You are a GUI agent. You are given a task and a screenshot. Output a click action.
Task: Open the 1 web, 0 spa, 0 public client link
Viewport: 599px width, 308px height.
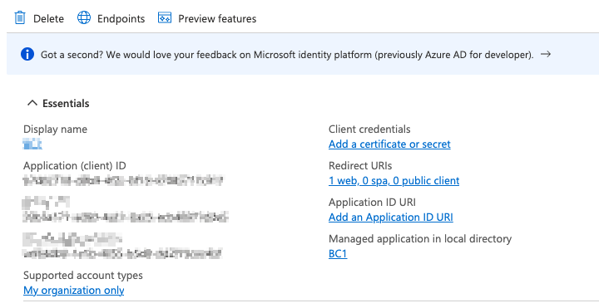(394, 181)
